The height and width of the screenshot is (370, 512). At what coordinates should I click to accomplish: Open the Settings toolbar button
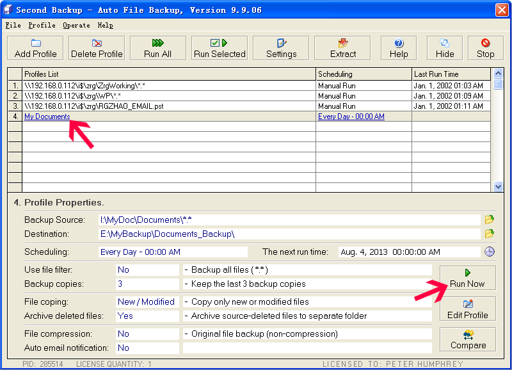tap(281, 48)
